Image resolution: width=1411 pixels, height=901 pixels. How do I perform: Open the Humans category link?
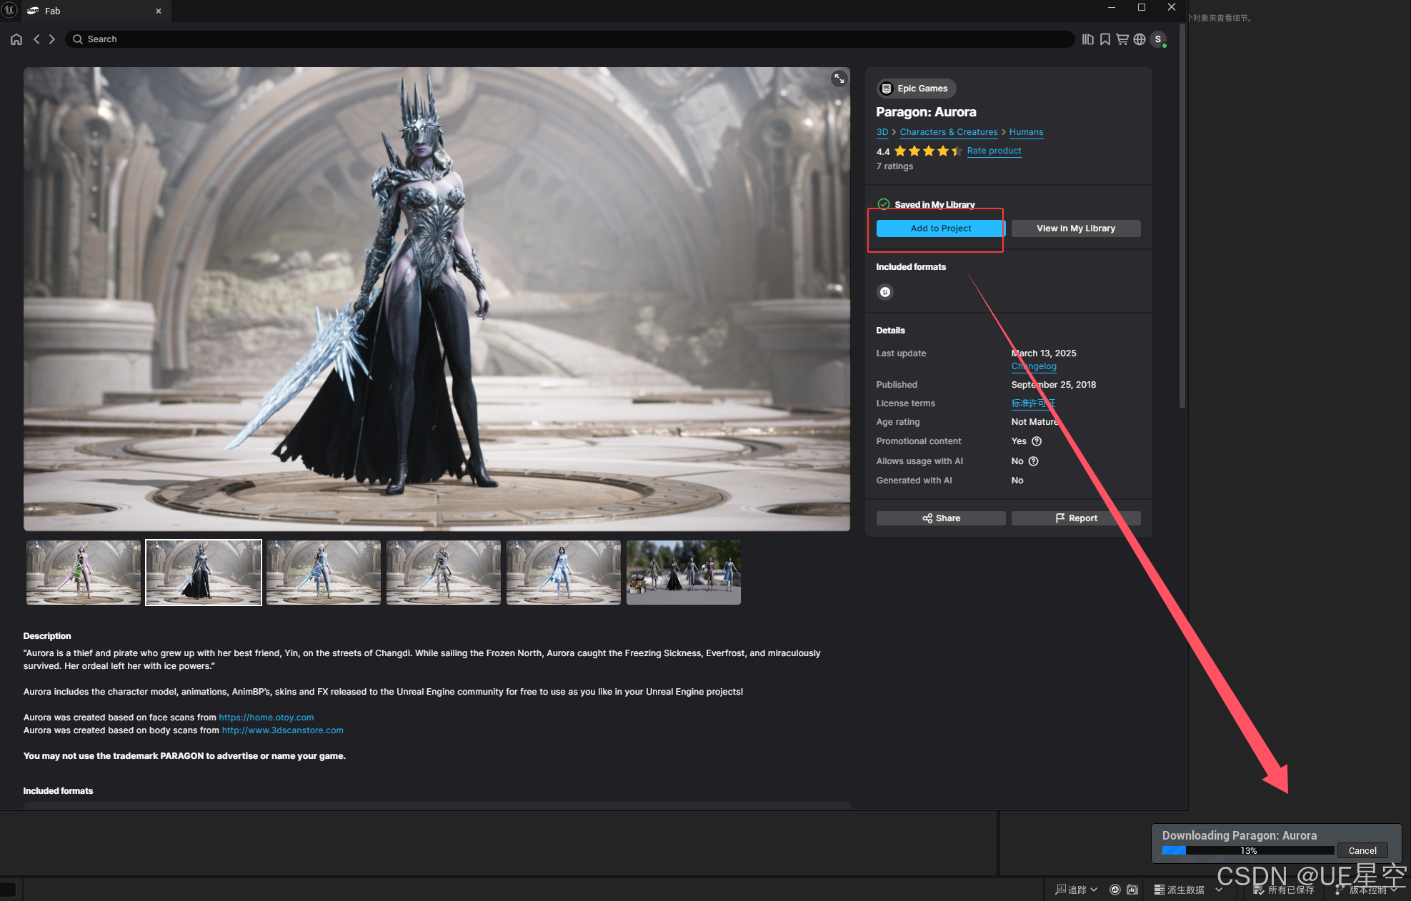tap(1026, 132)
